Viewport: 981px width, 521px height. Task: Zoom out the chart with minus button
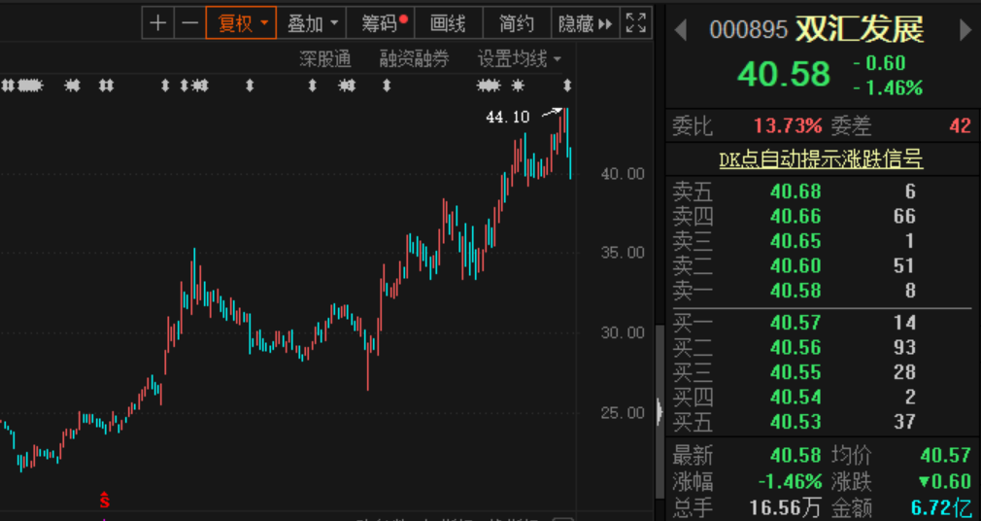click(x=190, y=23)
